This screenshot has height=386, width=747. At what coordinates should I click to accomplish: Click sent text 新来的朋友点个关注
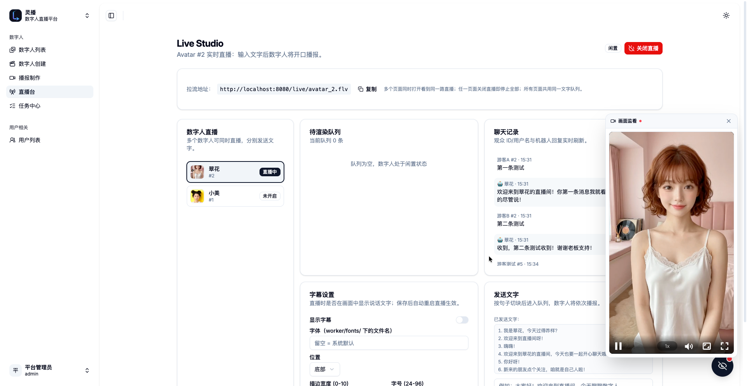tap(541, 369)
